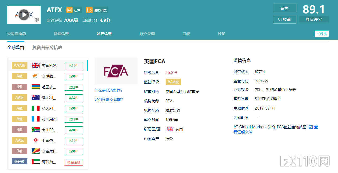Click the 89.1 overall score
Image resolution: width=338 pixels, height=173 pixels.
314,9
